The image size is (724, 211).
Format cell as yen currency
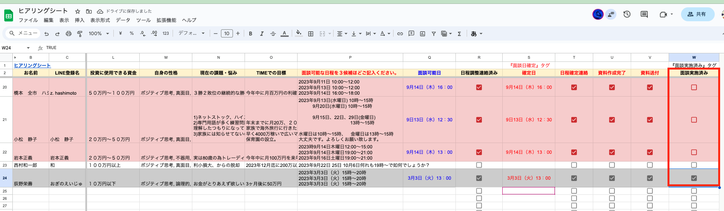120,34
